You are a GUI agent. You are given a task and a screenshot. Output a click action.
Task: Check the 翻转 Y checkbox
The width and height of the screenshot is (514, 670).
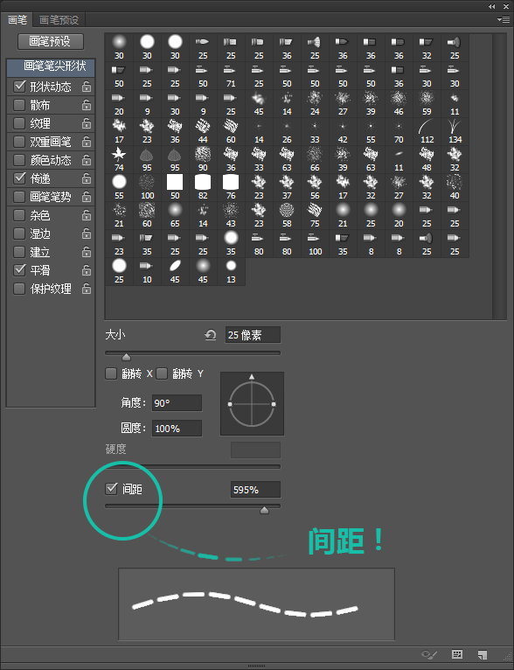tap(162, 373)
